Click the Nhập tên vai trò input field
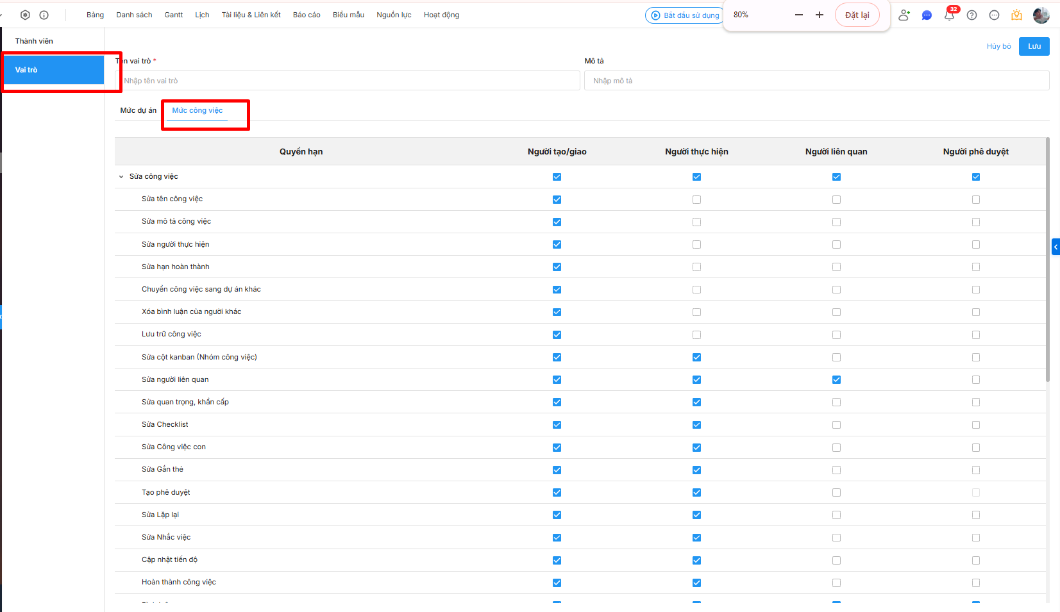The width and height of the screenshot is (1060, 612). [x=349, y=81]
